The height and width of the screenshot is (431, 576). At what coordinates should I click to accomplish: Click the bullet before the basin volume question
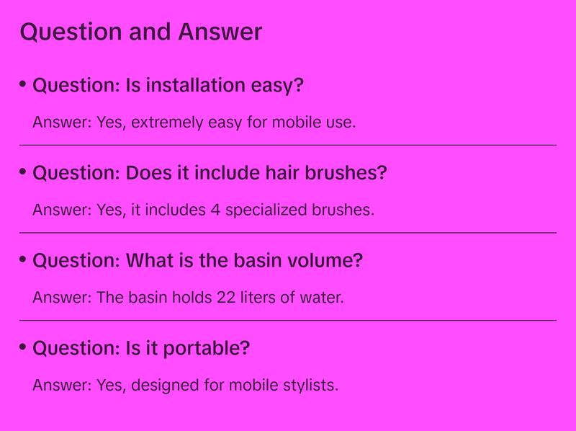click(x=23, y=258)
